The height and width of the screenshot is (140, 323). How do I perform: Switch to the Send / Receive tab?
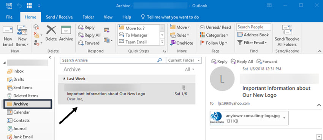point(59,17)
